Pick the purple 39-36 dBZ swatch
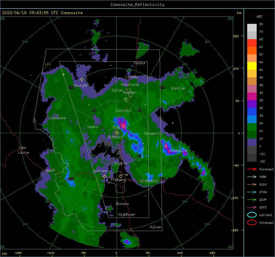Screen dimensions: 275x257 click(x=252, y=104)
